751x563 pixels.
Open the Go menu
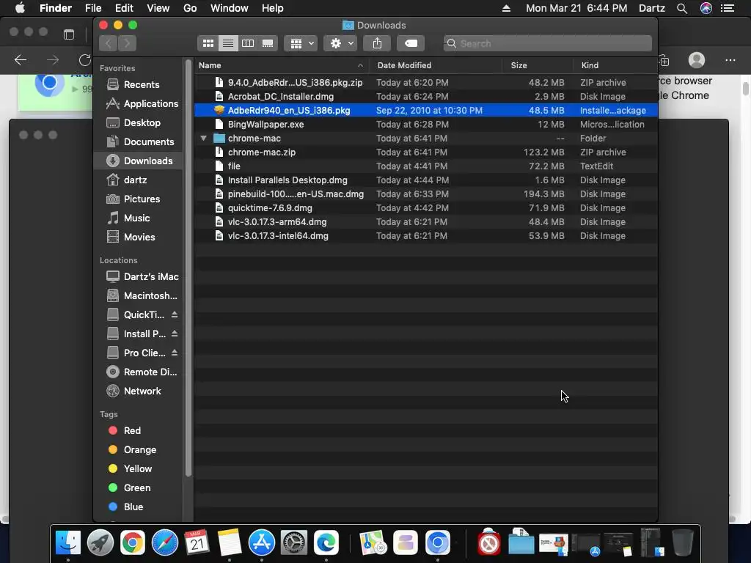pos(190,8)
